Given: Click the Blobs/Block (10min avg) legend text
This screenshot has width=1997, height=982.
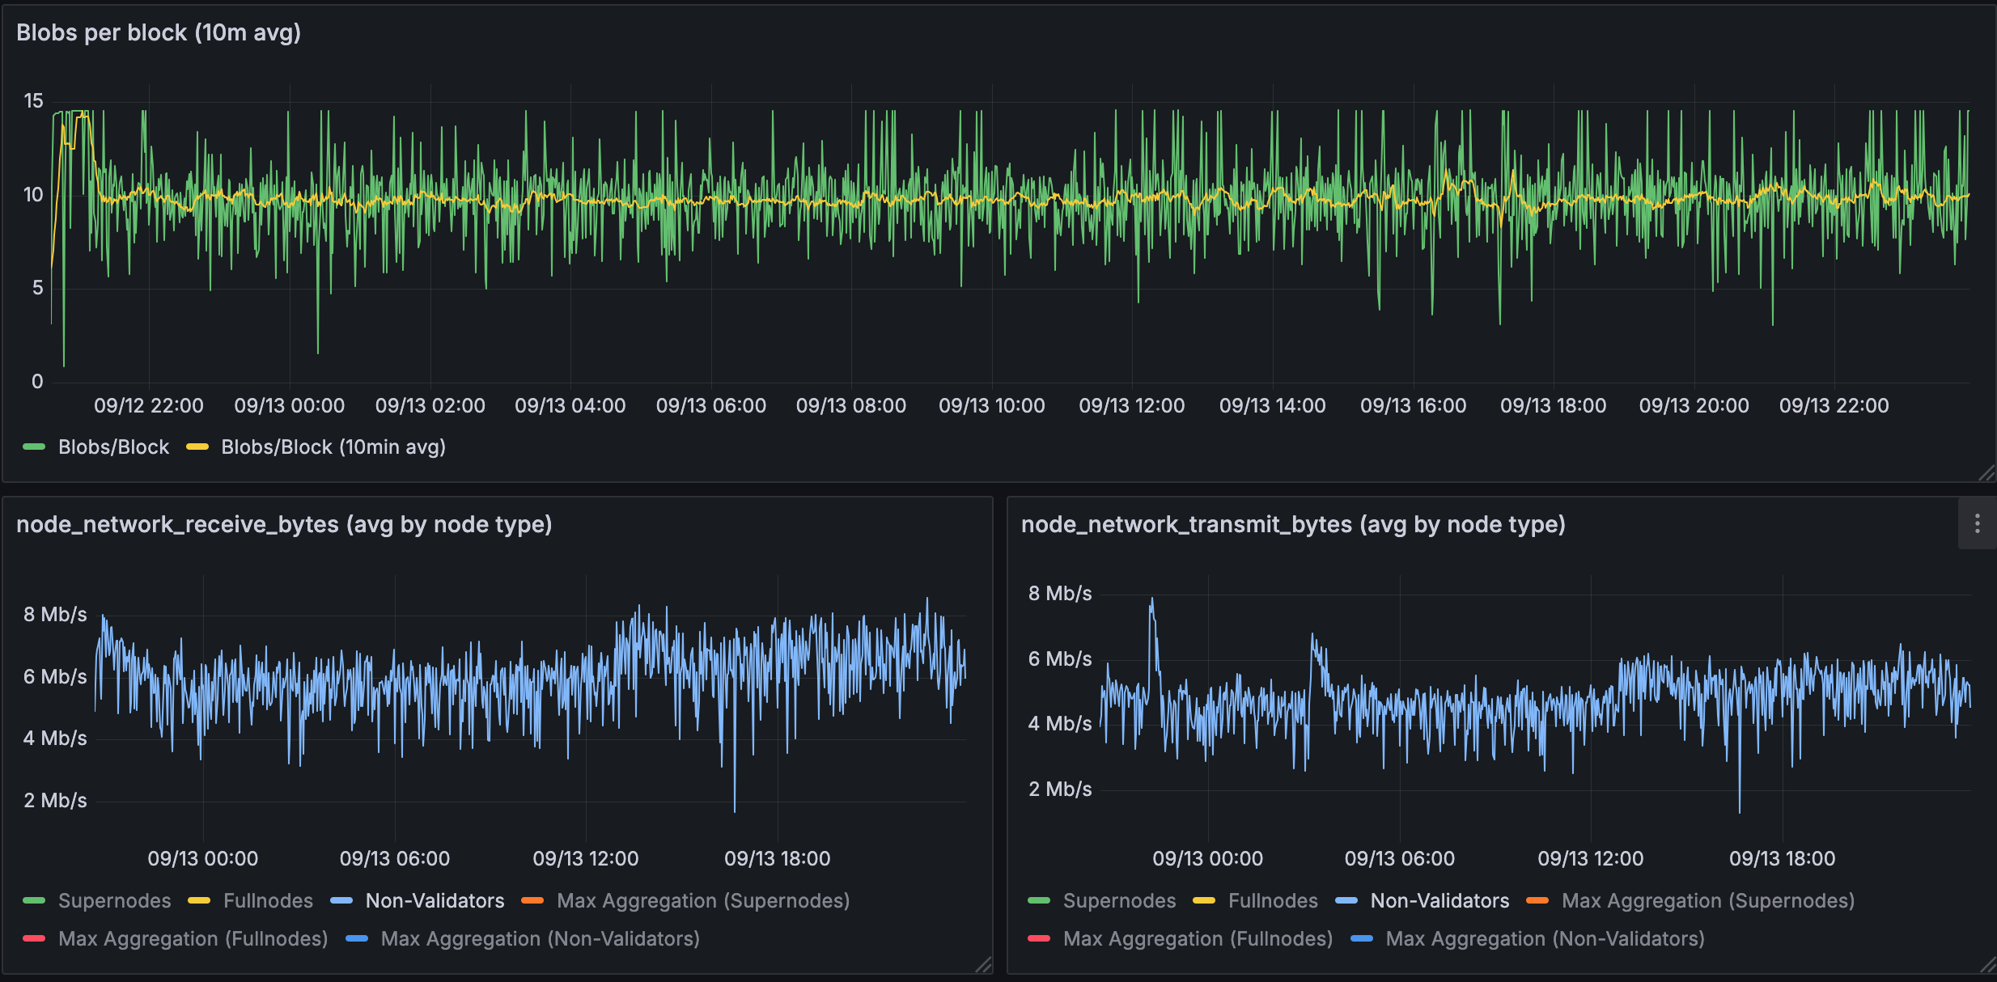Looking at the screenshot, I should [x=333, y=447].
